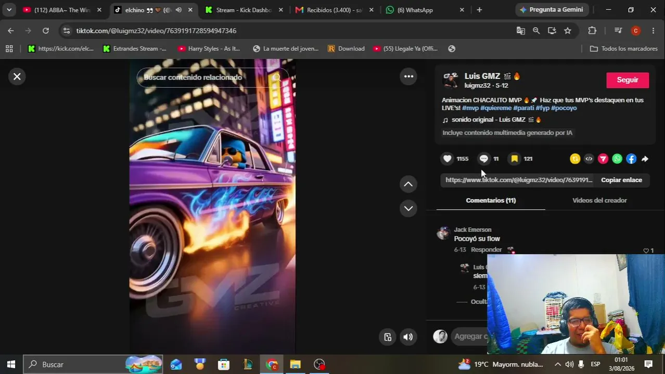
Task: Reply to Jack Emerson's comment
Action: tap(486, 250)
